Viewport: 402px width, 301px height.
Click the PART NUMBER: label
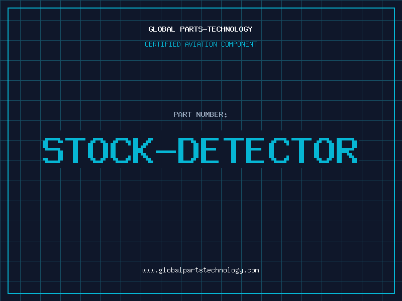(x=200, y=114)
